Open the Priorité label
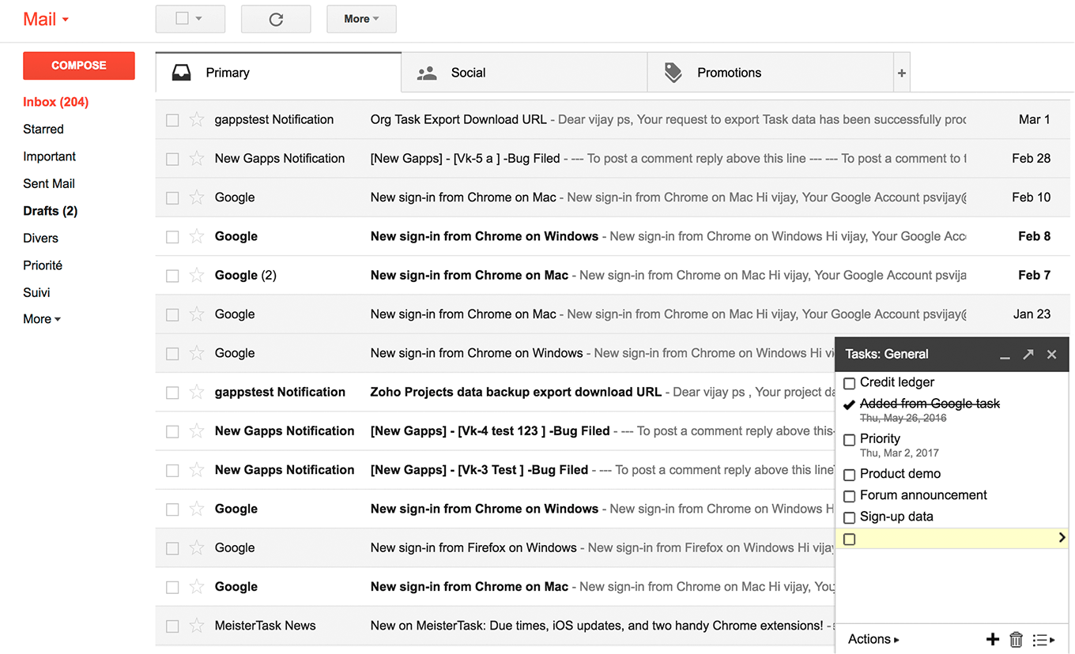The width and height of the screenshot is (1075, 654). (x=43, y=265)
